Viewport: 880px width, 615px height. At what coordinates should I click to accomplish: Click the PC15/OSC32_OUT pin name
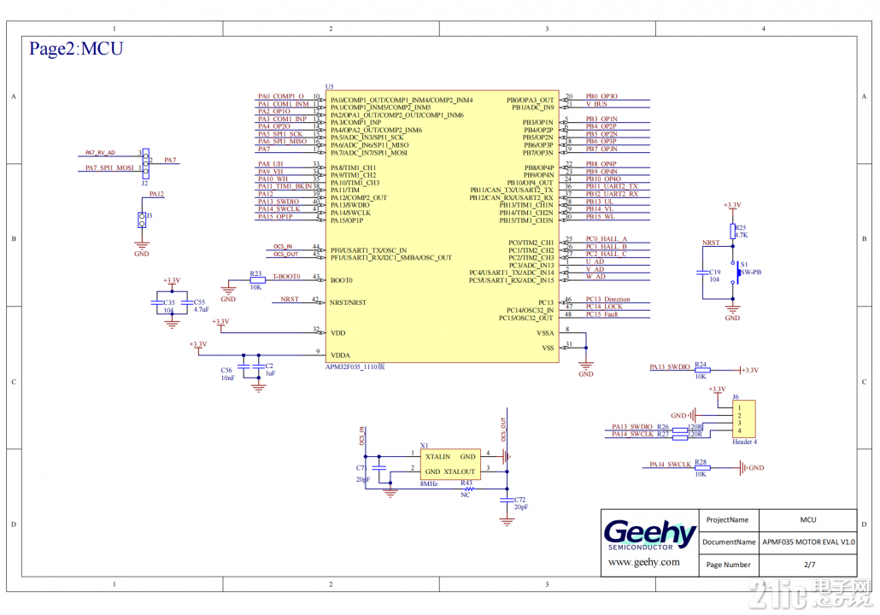point(526,318)
